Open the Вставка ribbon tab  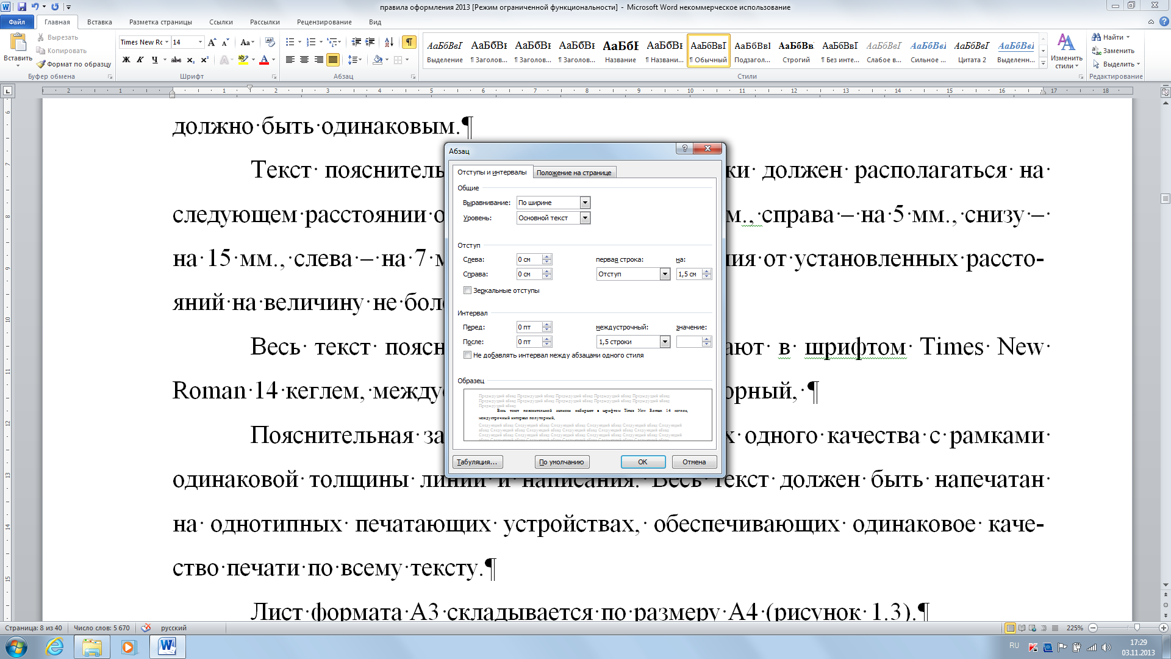tap(99, 22)
